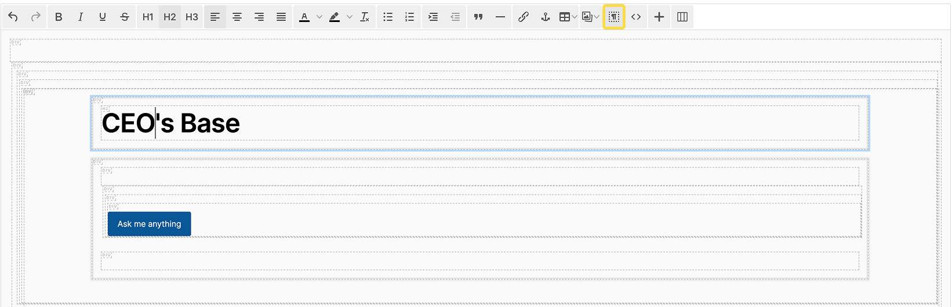Click the Ask me anything button
The height and width of the screenshot is (307, 952).
click(x=150, y=224)
